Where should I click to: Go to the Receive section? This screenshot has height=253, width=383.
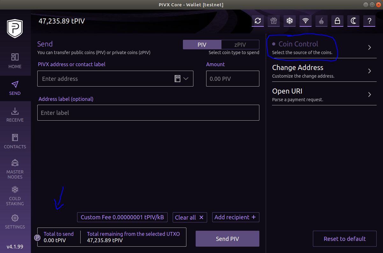pyautogui.click(x=15, y=115)
